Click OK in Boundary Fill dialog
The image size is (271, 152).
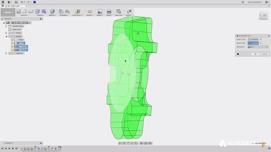click(255, 54)
